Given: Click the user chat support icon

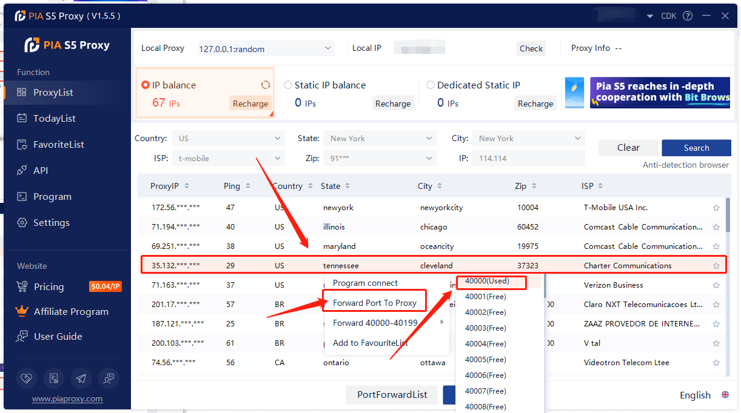Looking at the screenshot, I should click(x=109, y=378).
